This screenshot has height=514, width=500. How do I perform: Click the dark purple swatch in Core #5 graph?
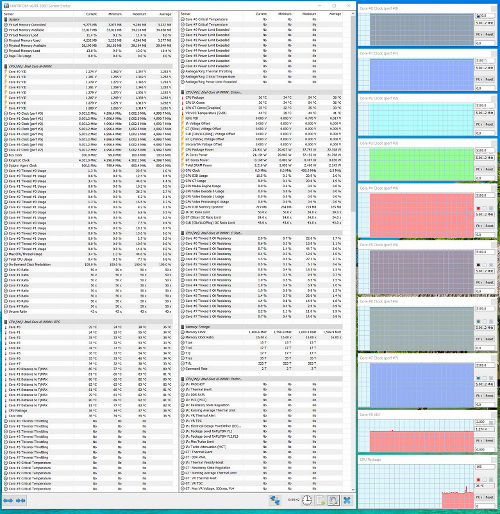(478, 265)
